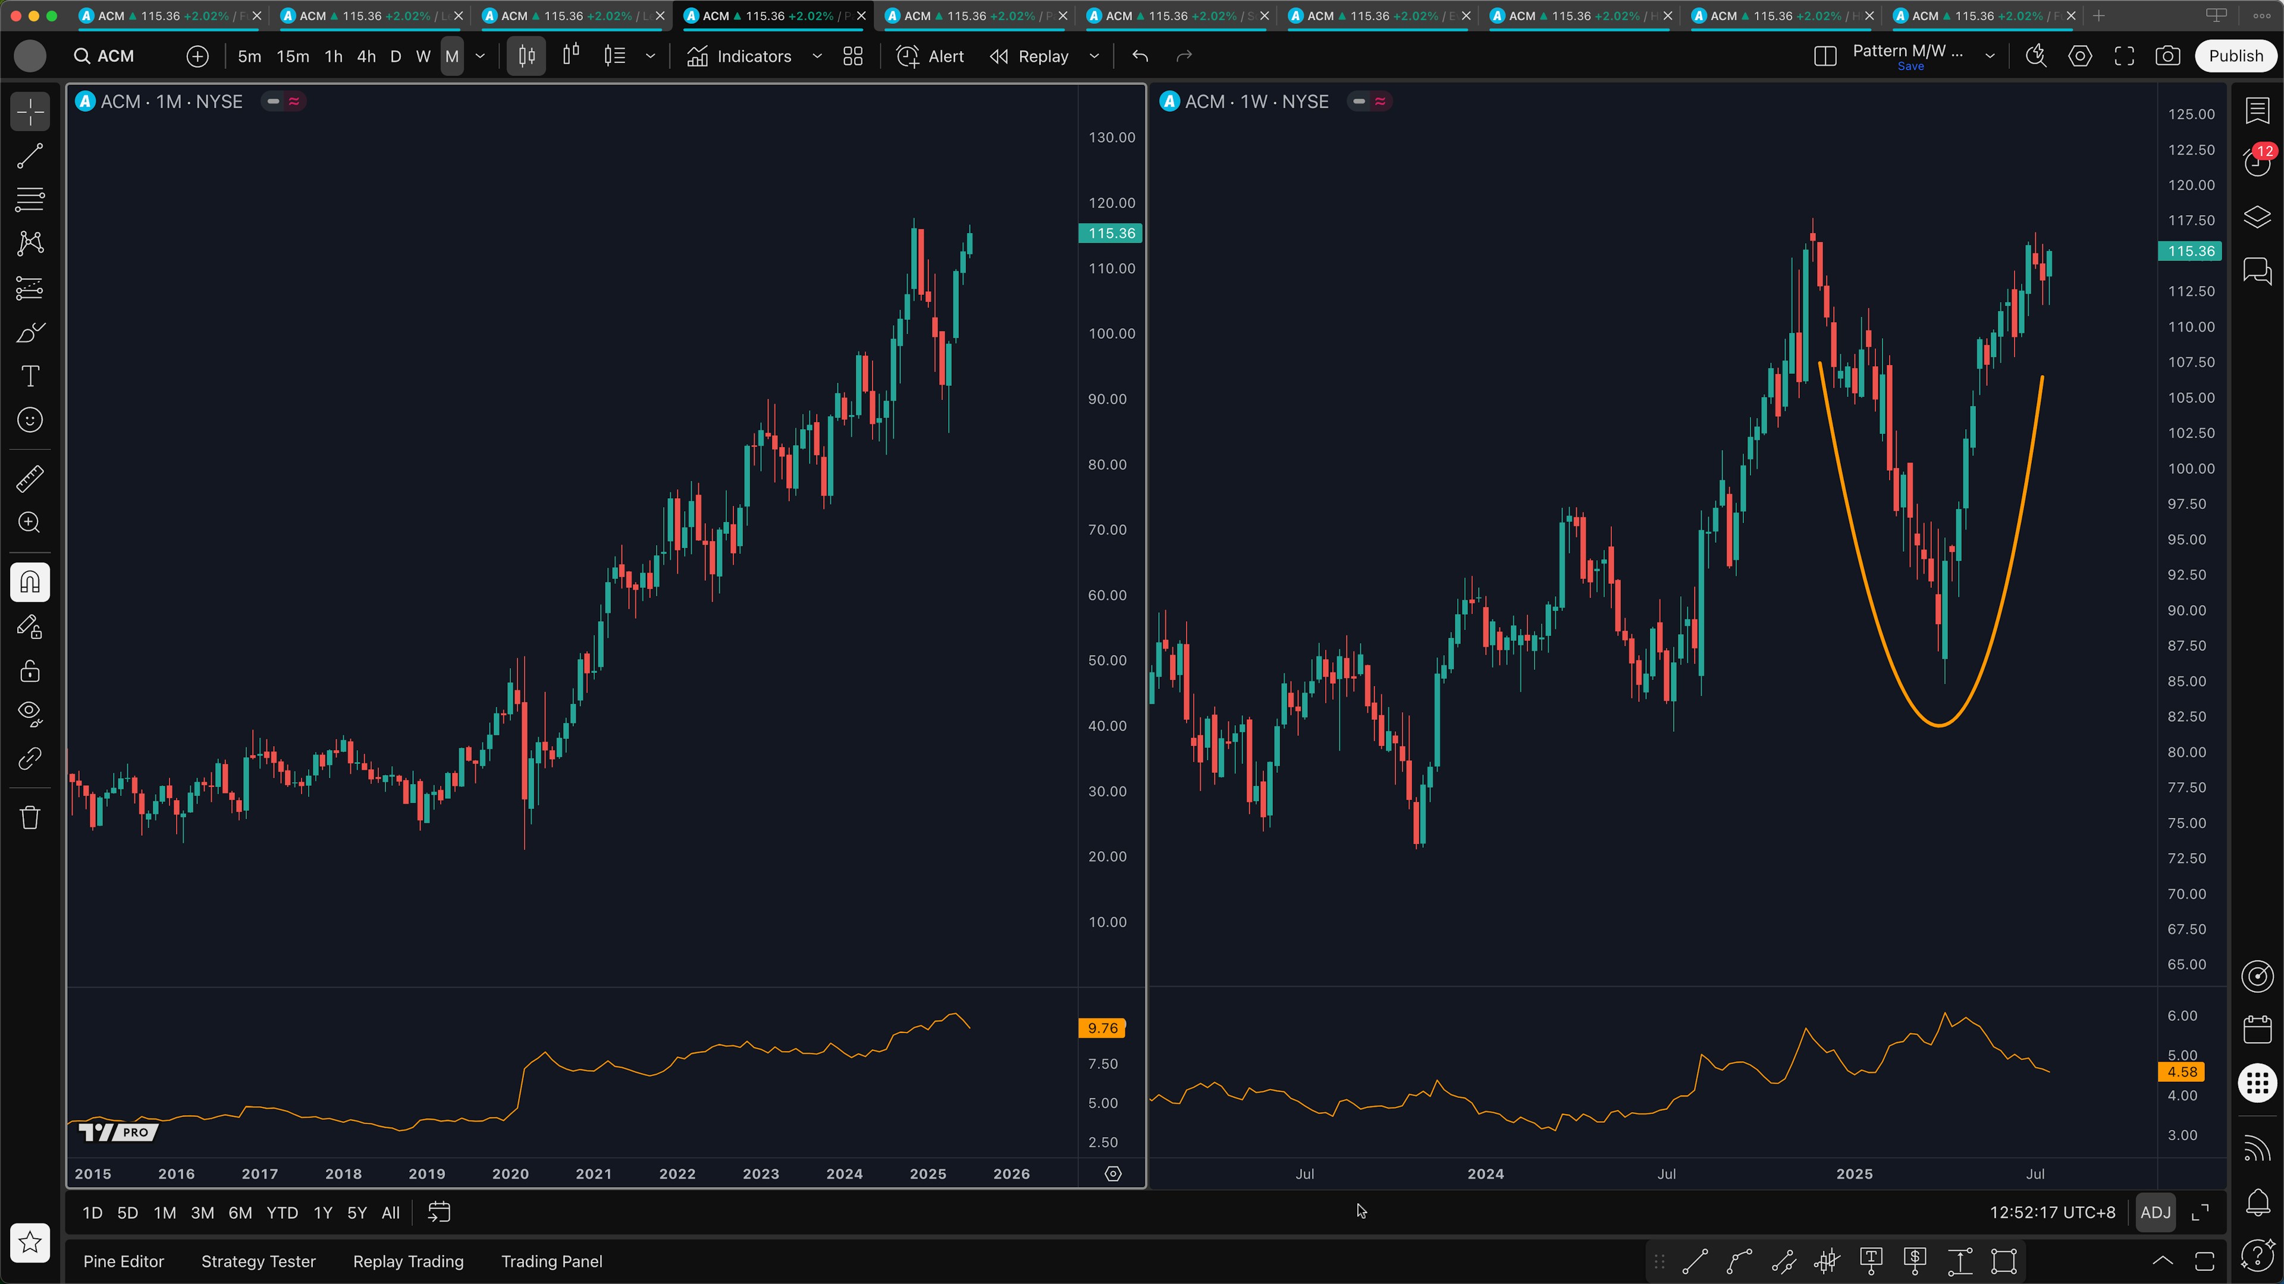Open the Fibonacci retracement tools

(30, 199)
